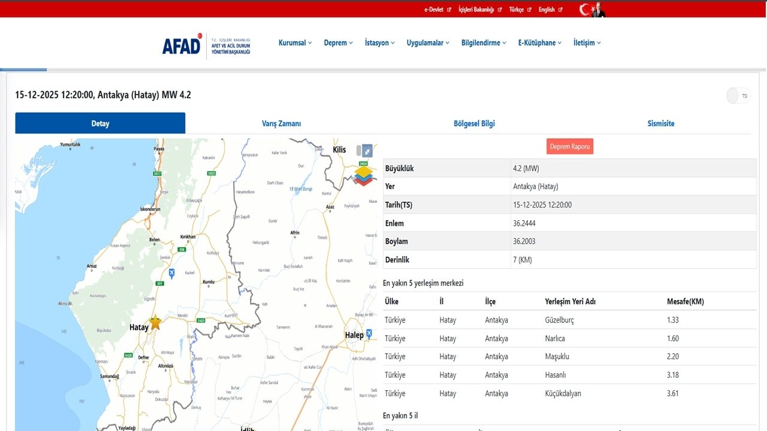Viewport: 767px width, 431px height.
Task: Click the external-link icon beside e-Devlet
Action: [x=449, y=9]
